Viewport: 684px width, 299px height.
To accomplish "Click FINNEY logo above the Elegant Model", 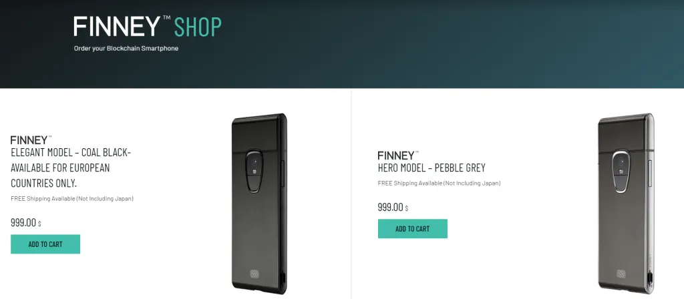I will (31, 140).
